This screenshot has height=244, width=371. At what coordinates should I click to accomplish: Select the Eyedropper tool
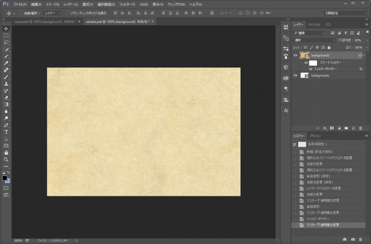coord(6,63)
